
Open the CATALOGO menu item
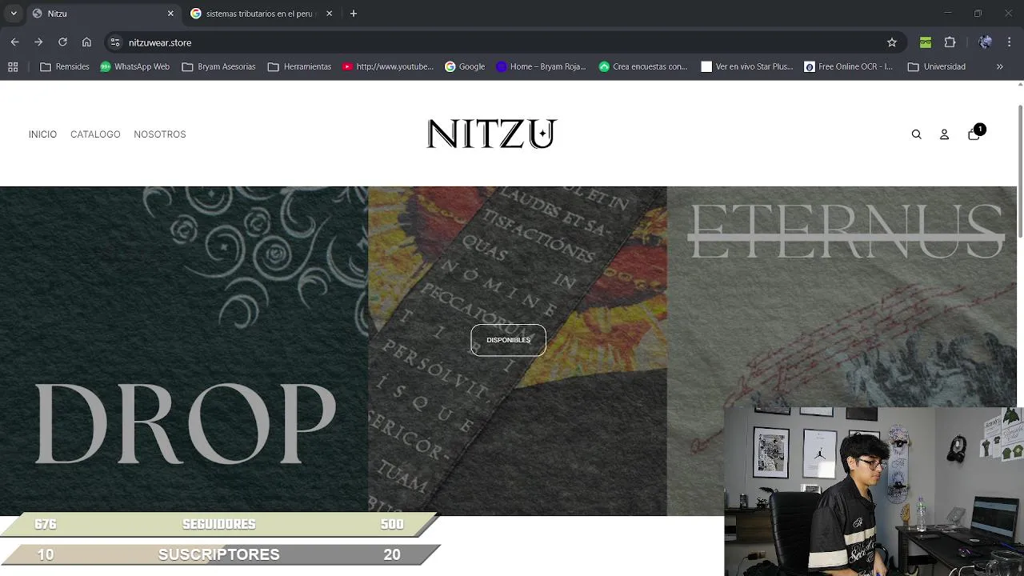[x=95, y=134]
